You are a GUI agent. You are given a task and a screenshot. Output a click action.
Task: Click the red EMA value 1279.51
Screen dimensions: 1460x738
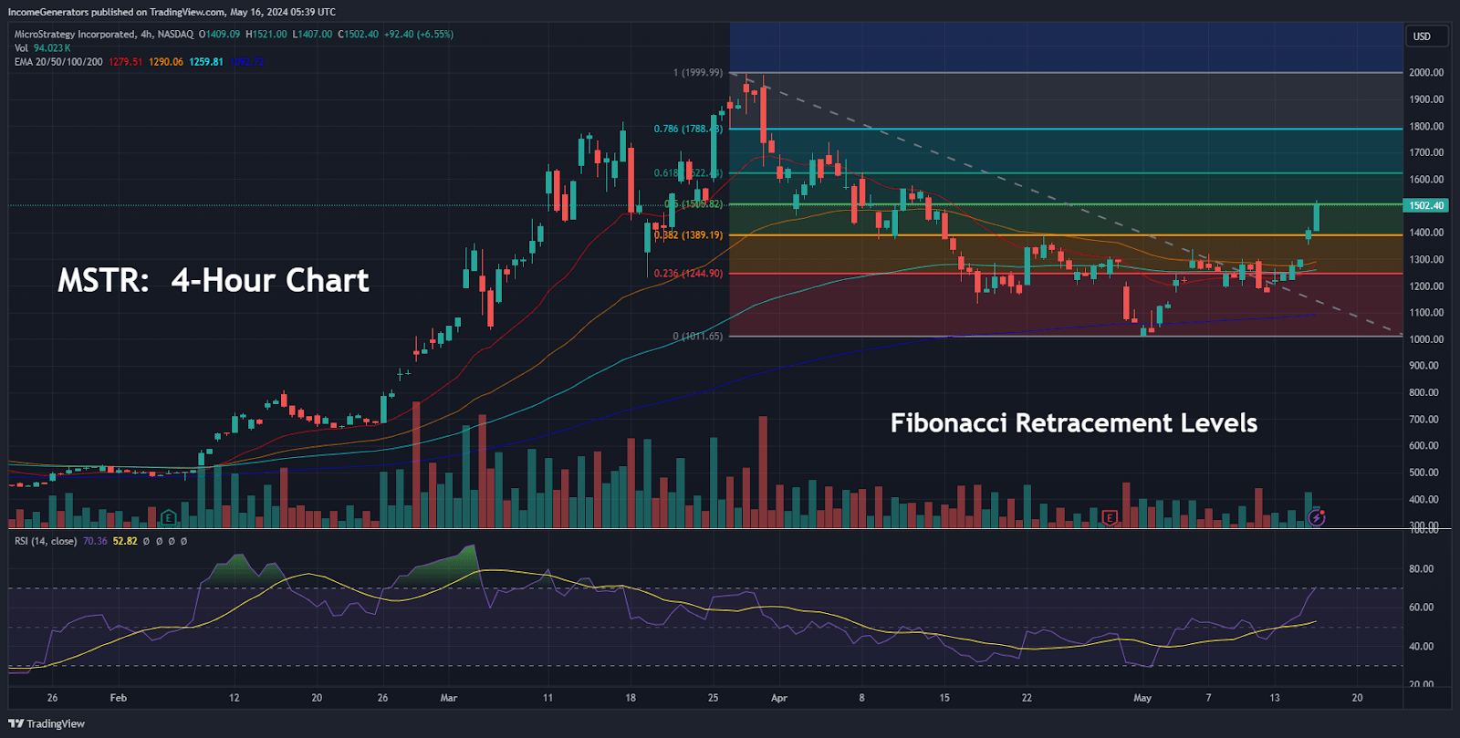tap(126, 62)
